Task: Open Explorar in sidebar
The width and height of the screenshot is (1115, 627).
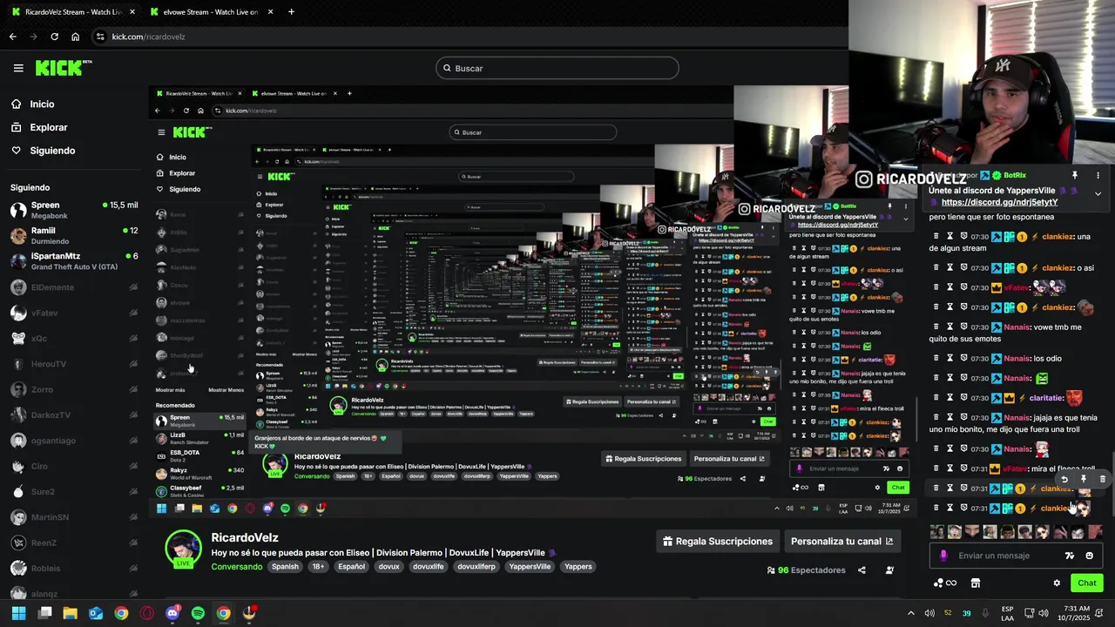Action: (x=39, y=127)
